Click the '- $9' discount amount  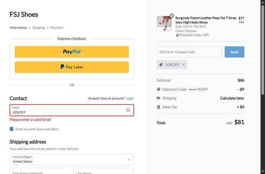(x=241, y=89)
